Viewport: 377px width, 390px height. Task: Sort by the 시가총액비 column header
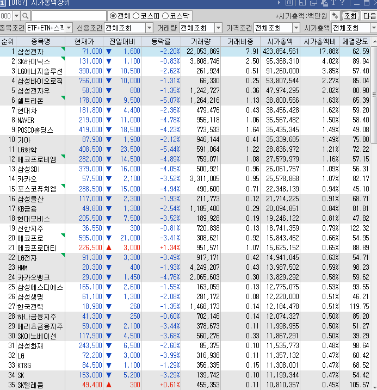[x=319, y=41]
